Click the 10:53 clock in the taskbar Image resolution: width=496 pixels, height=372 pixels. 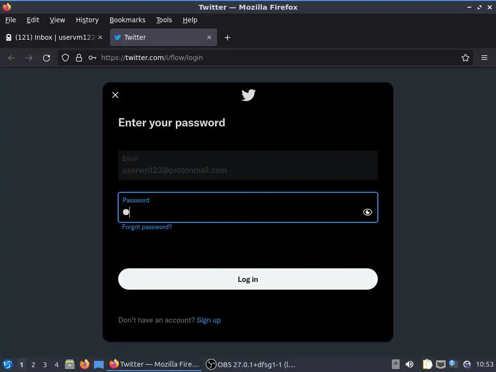tap(484, 364)
